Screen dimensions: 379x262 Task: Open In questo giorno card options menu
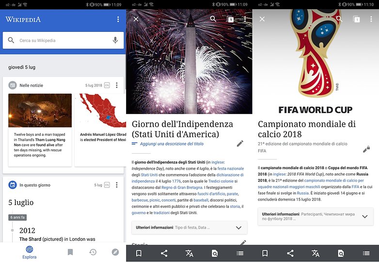[x=117, y=185]
